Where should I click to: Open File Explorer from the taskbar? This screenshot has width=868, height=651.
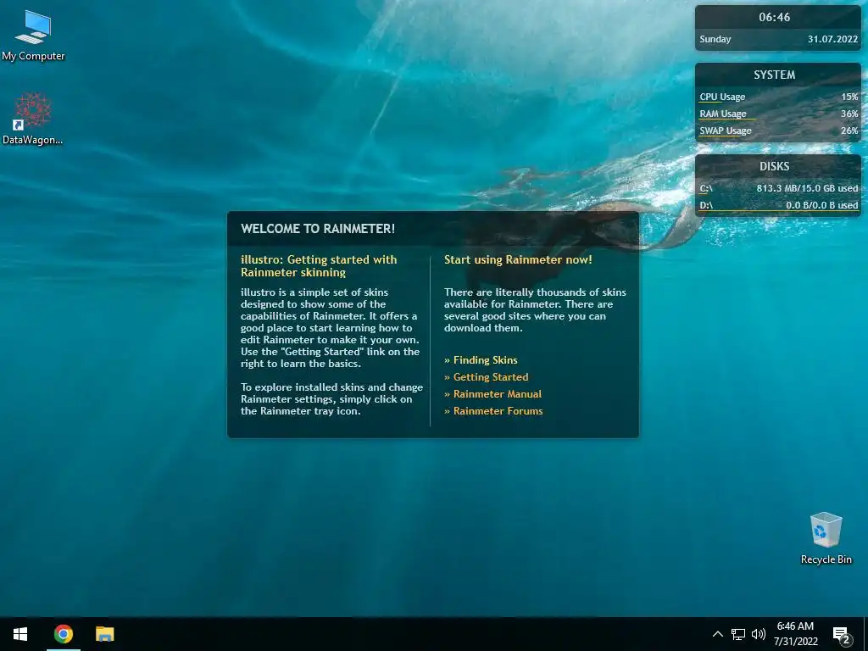(104, 634)
